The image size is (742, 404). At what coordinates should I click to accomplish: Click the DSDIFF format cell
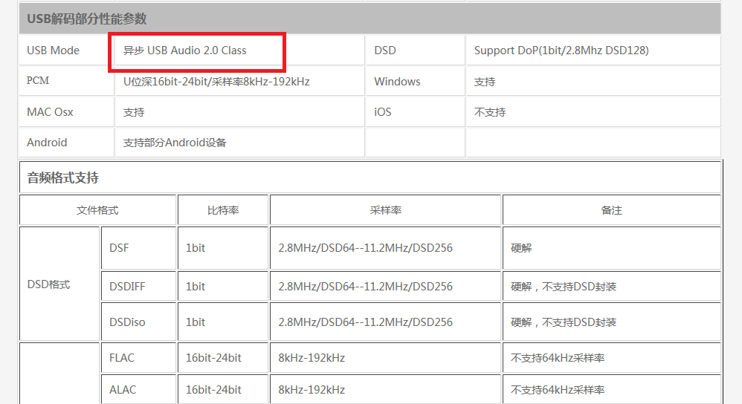pyautogui.click(x=127, y=287)
